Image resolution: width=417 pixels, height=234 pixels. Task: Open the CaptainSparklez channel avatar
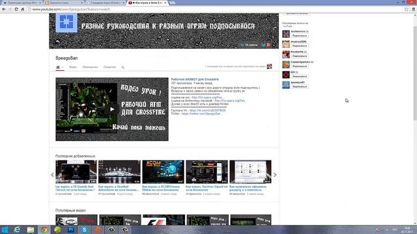pyautogui.click(x=286, y=64)
